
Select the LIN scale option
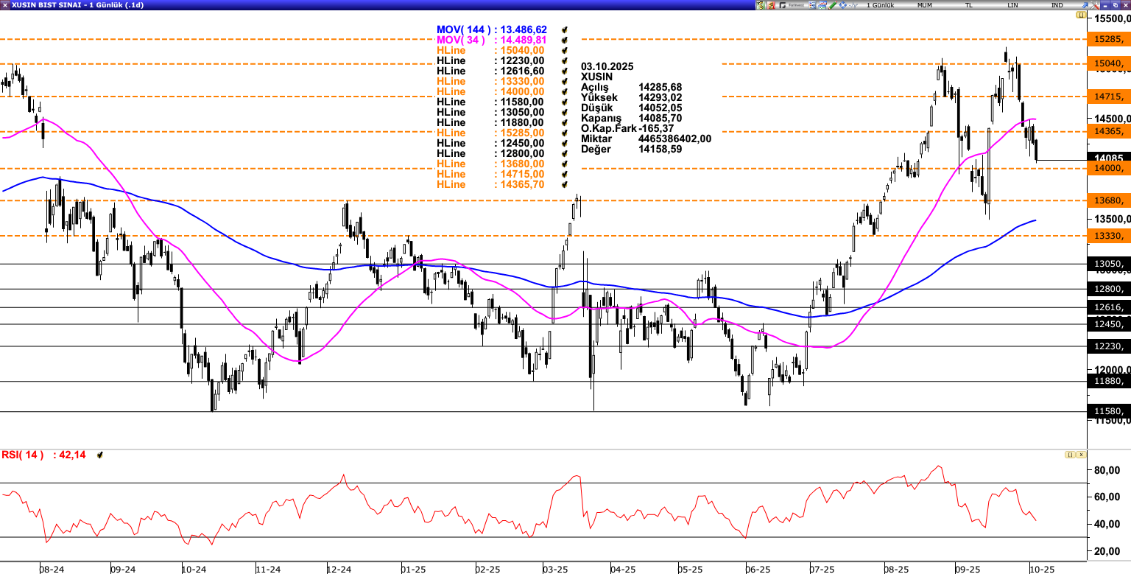1013,5
